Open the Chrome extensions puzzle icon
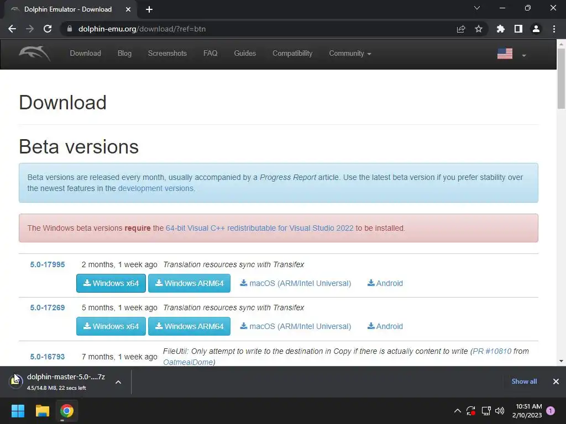 tap(501, 29)
